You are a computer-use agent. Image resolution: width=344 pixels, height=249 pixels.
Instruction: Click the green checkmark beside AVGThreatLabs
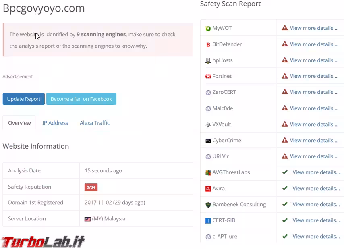(285, 172)
